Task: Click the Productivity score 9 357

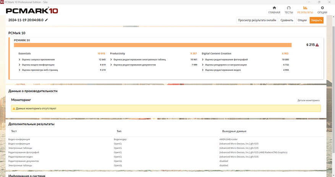Action: (194, 54)
